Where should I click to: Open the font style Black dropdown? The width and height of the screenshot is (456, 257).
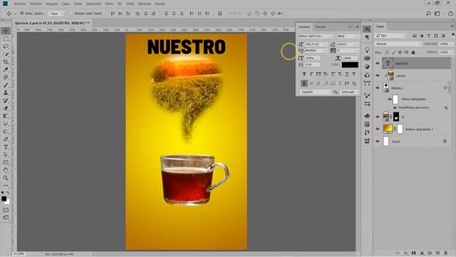[x=348, y=36]
